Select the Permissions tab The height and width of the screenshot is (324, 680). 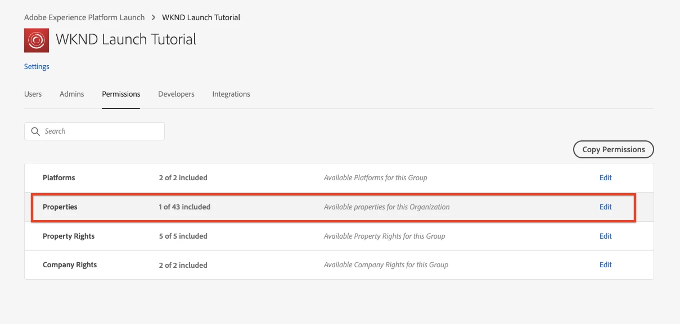[x=121, y=94]
